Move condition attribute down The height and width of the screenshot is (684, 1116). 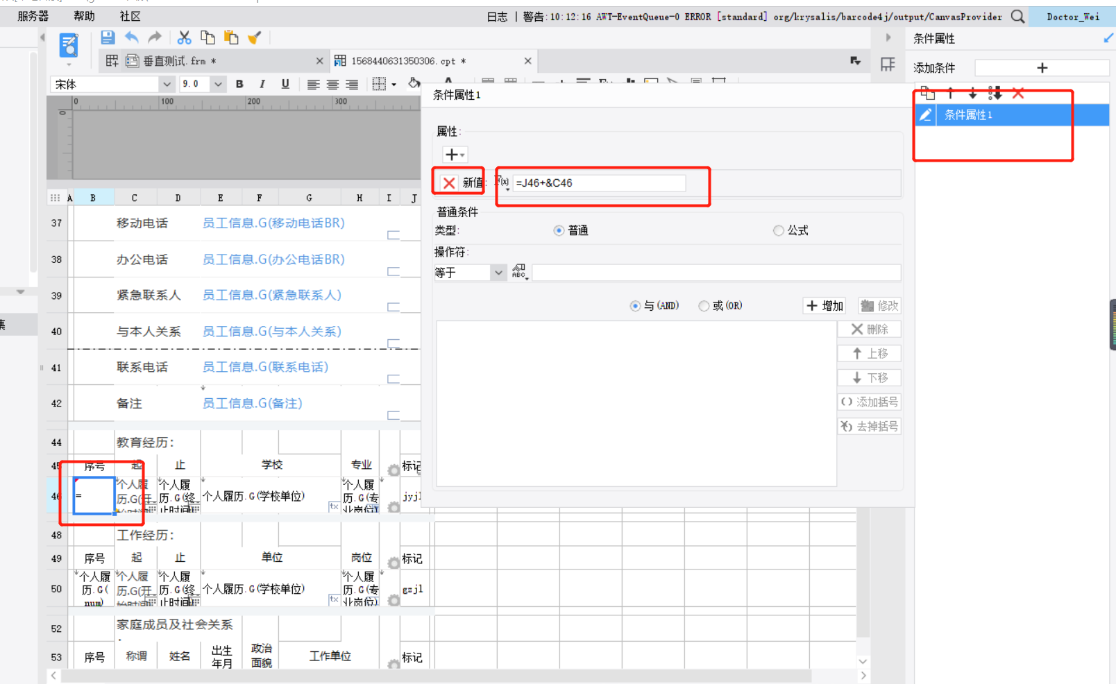click(x=973, y=93)
